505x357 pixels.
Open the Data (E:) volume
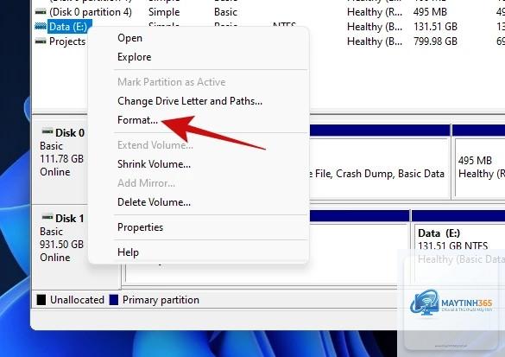click(x=129, y=38)
